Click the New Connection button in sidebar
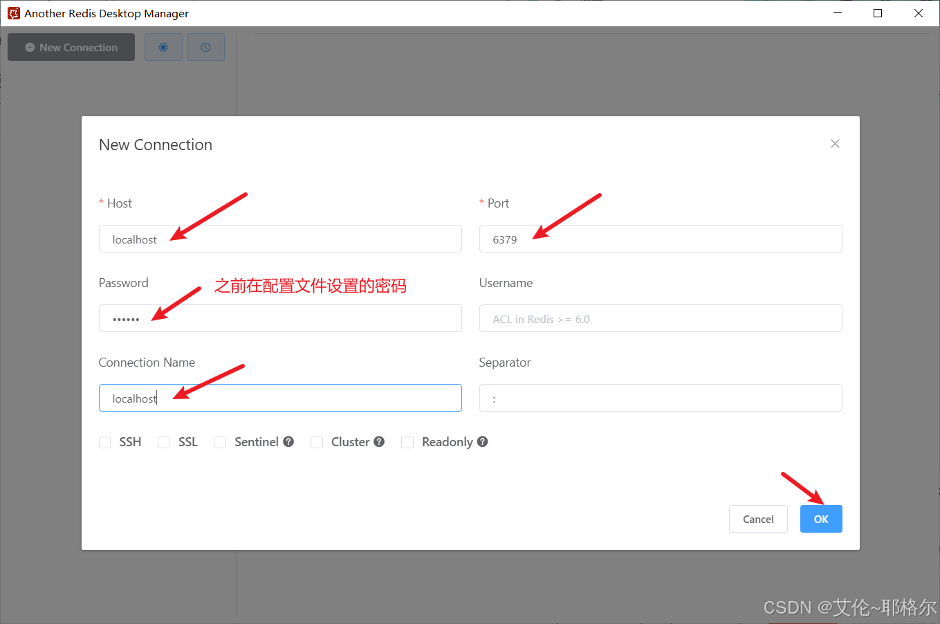 point(71,47)
